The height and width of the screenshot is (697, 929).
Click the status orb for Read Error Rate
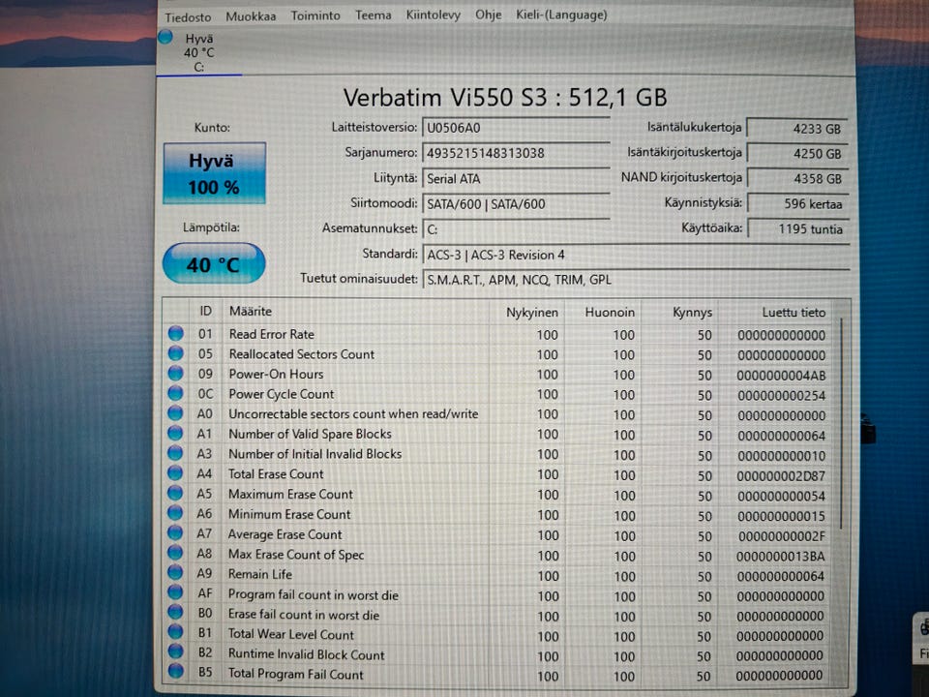[176, 333]
